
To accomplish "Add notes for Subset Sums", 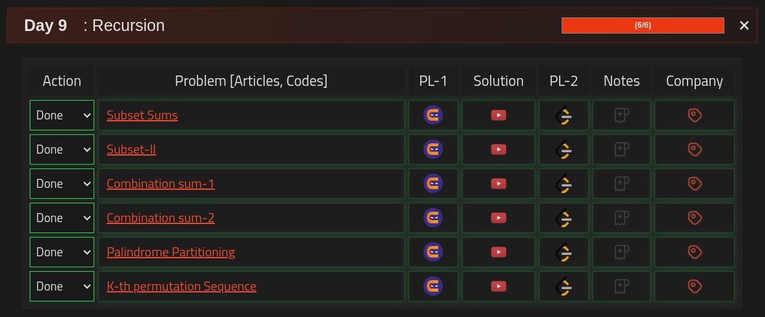I will pos(622,115).
